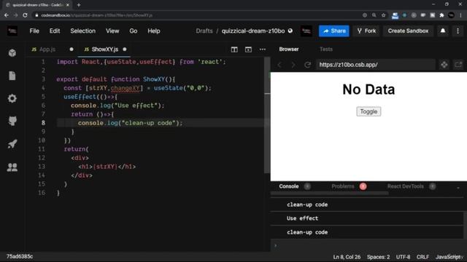Image resolution: width=467 pixels, height=262 pixels.
Task: Open the notifications bell
Action: (443, 31)
